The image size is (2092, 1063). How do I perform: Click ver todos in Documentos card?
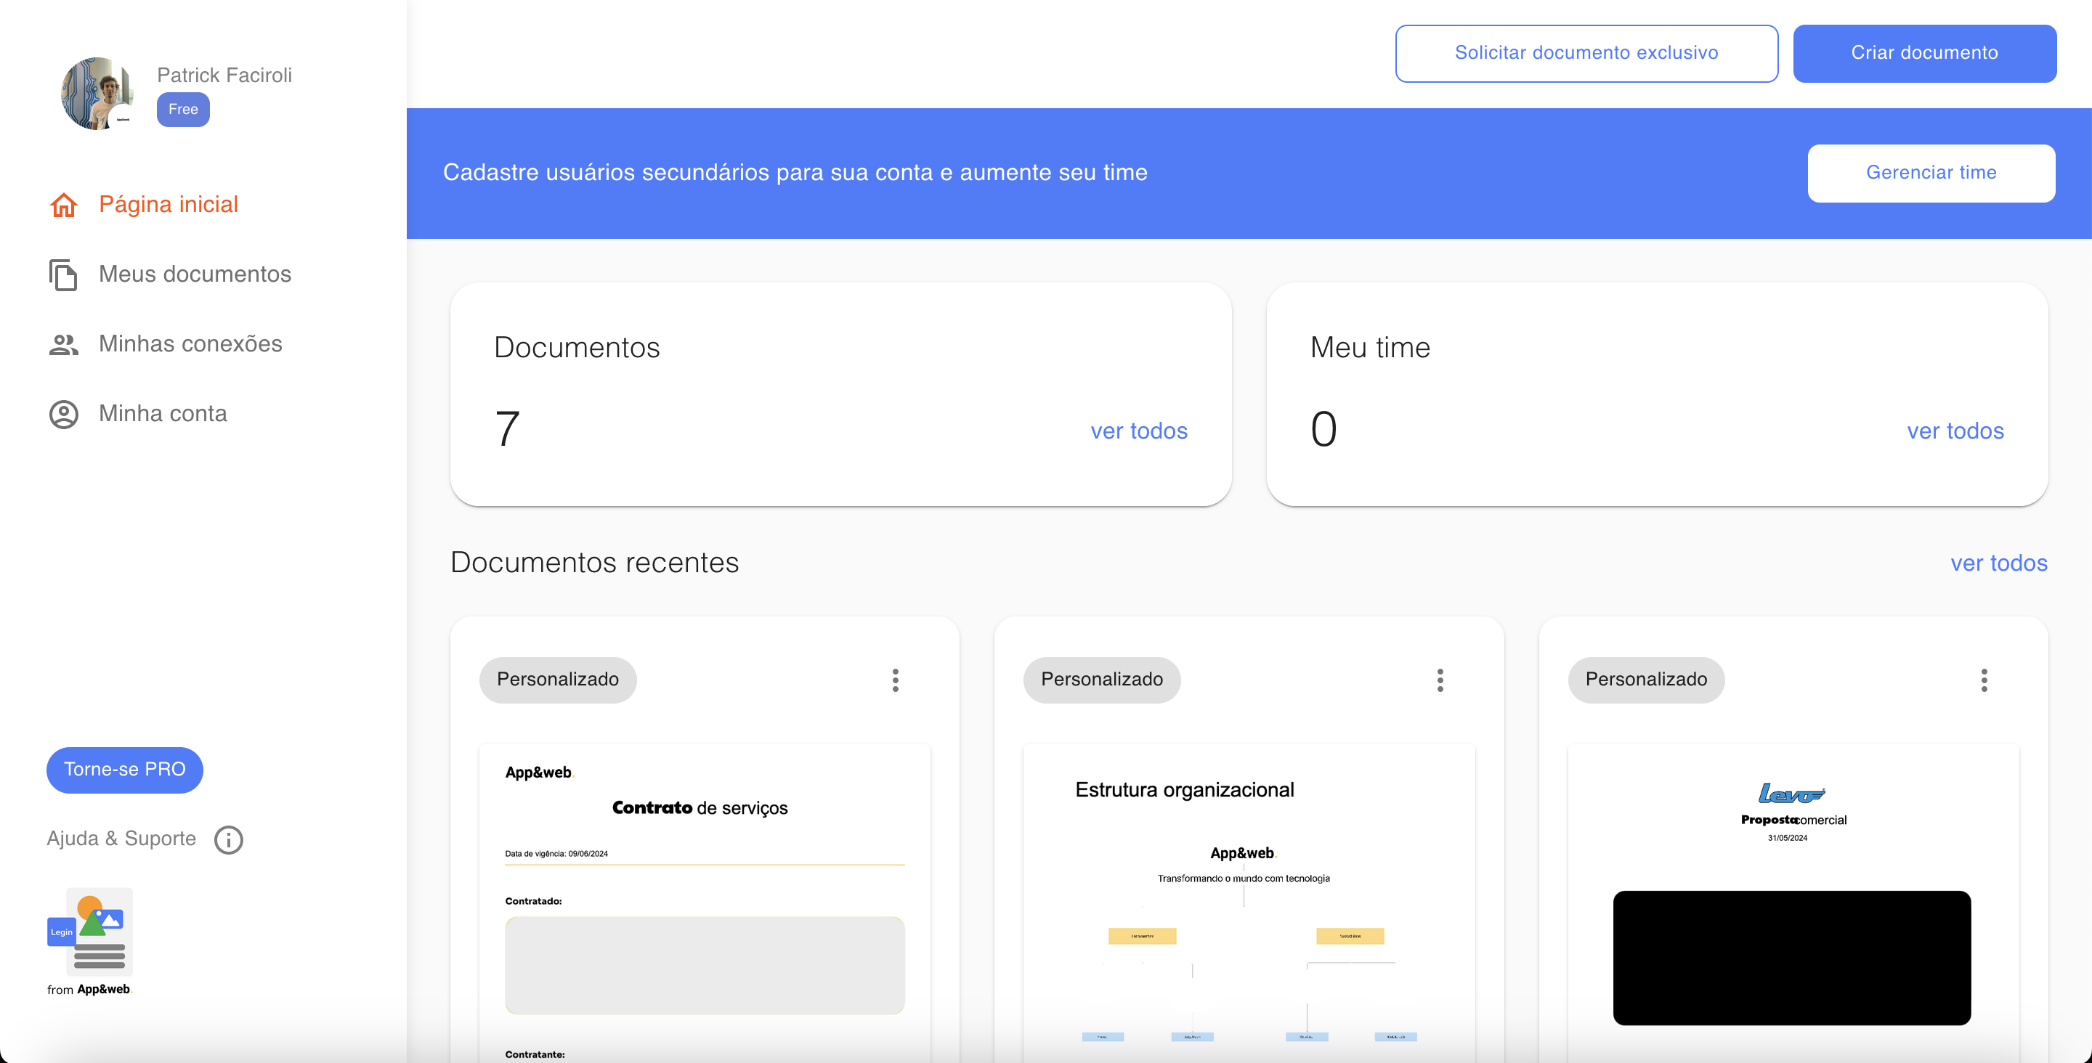click(x=1138, y=431)
